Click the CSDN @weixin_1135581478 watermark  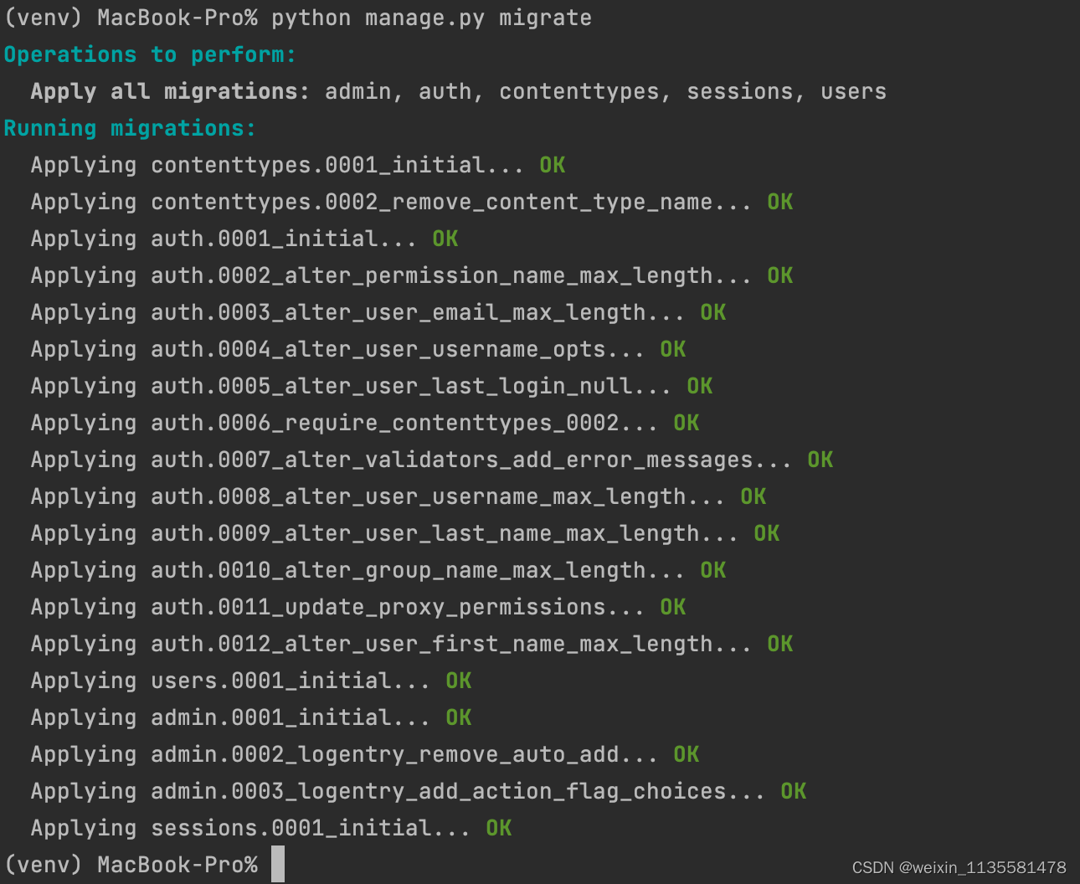point(959,867)
